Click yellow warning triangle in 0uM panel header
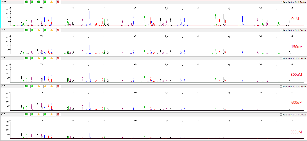The width and height of the screenshot is (307, 141). pos(51,2)
